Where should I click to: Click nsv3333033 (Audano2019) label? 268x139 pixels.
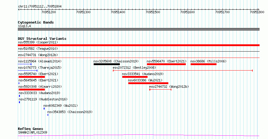click(39, 93)
